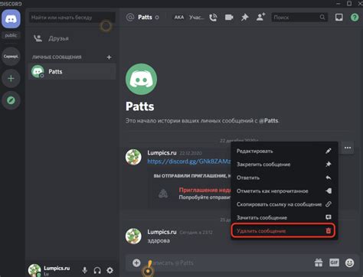Viewport: 363px width, 277px height.
Task: Open the three-dots more options button
Action: click(348, 148)
